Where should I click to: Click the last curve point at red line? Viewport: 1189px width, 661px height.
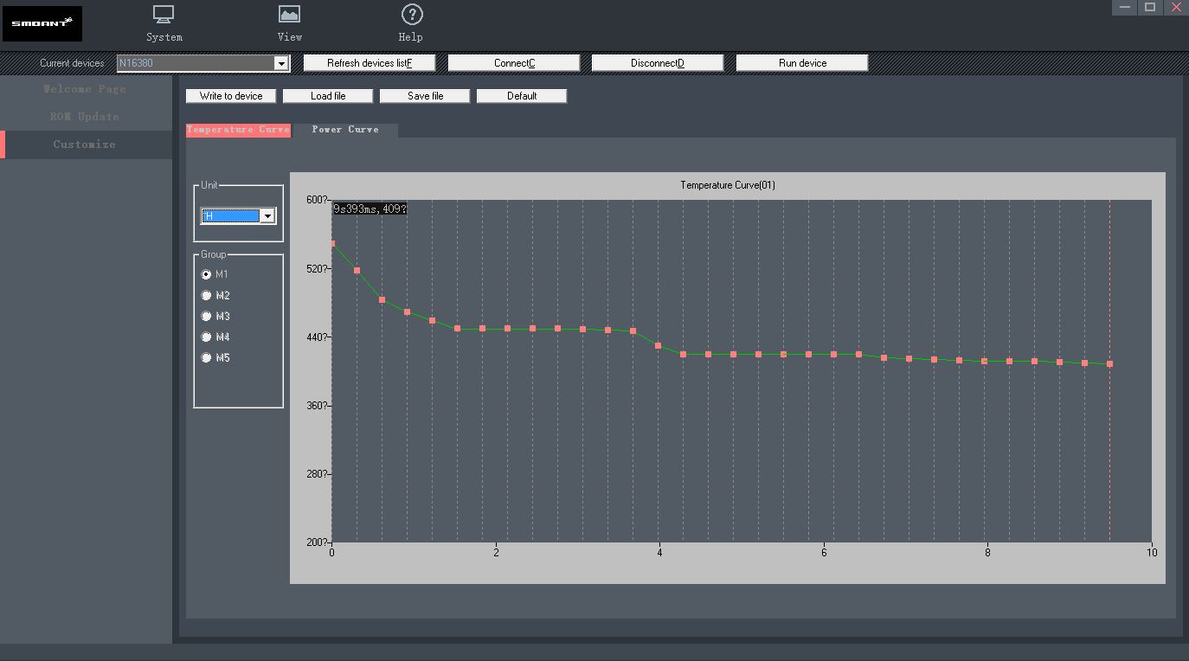point(1109,364)
